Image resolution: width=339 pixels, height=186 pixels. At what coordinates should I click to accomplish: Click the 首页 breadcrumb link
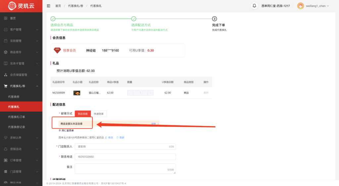(x=58, y=6)
